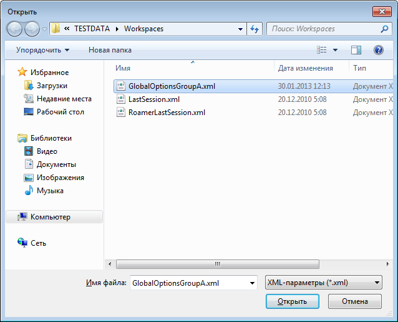
Task: Select Недавние места in navigation pane
Action: 64,99
